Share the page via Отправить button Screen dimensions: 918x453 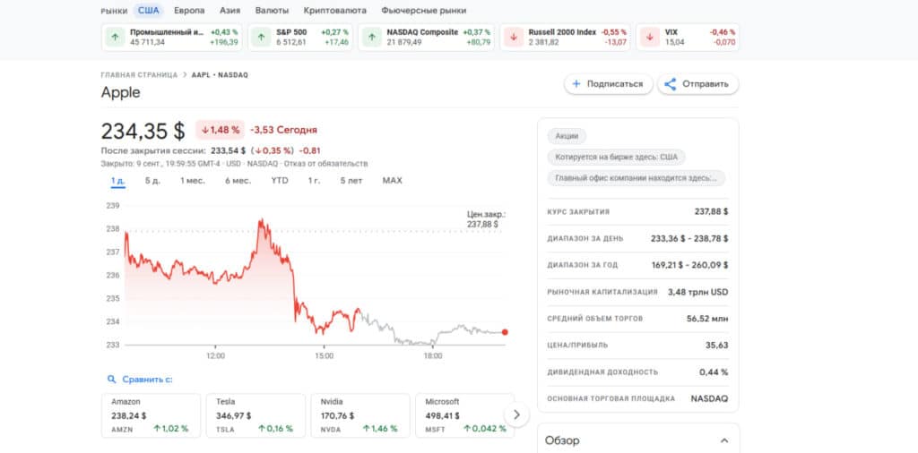pos(697,84)
